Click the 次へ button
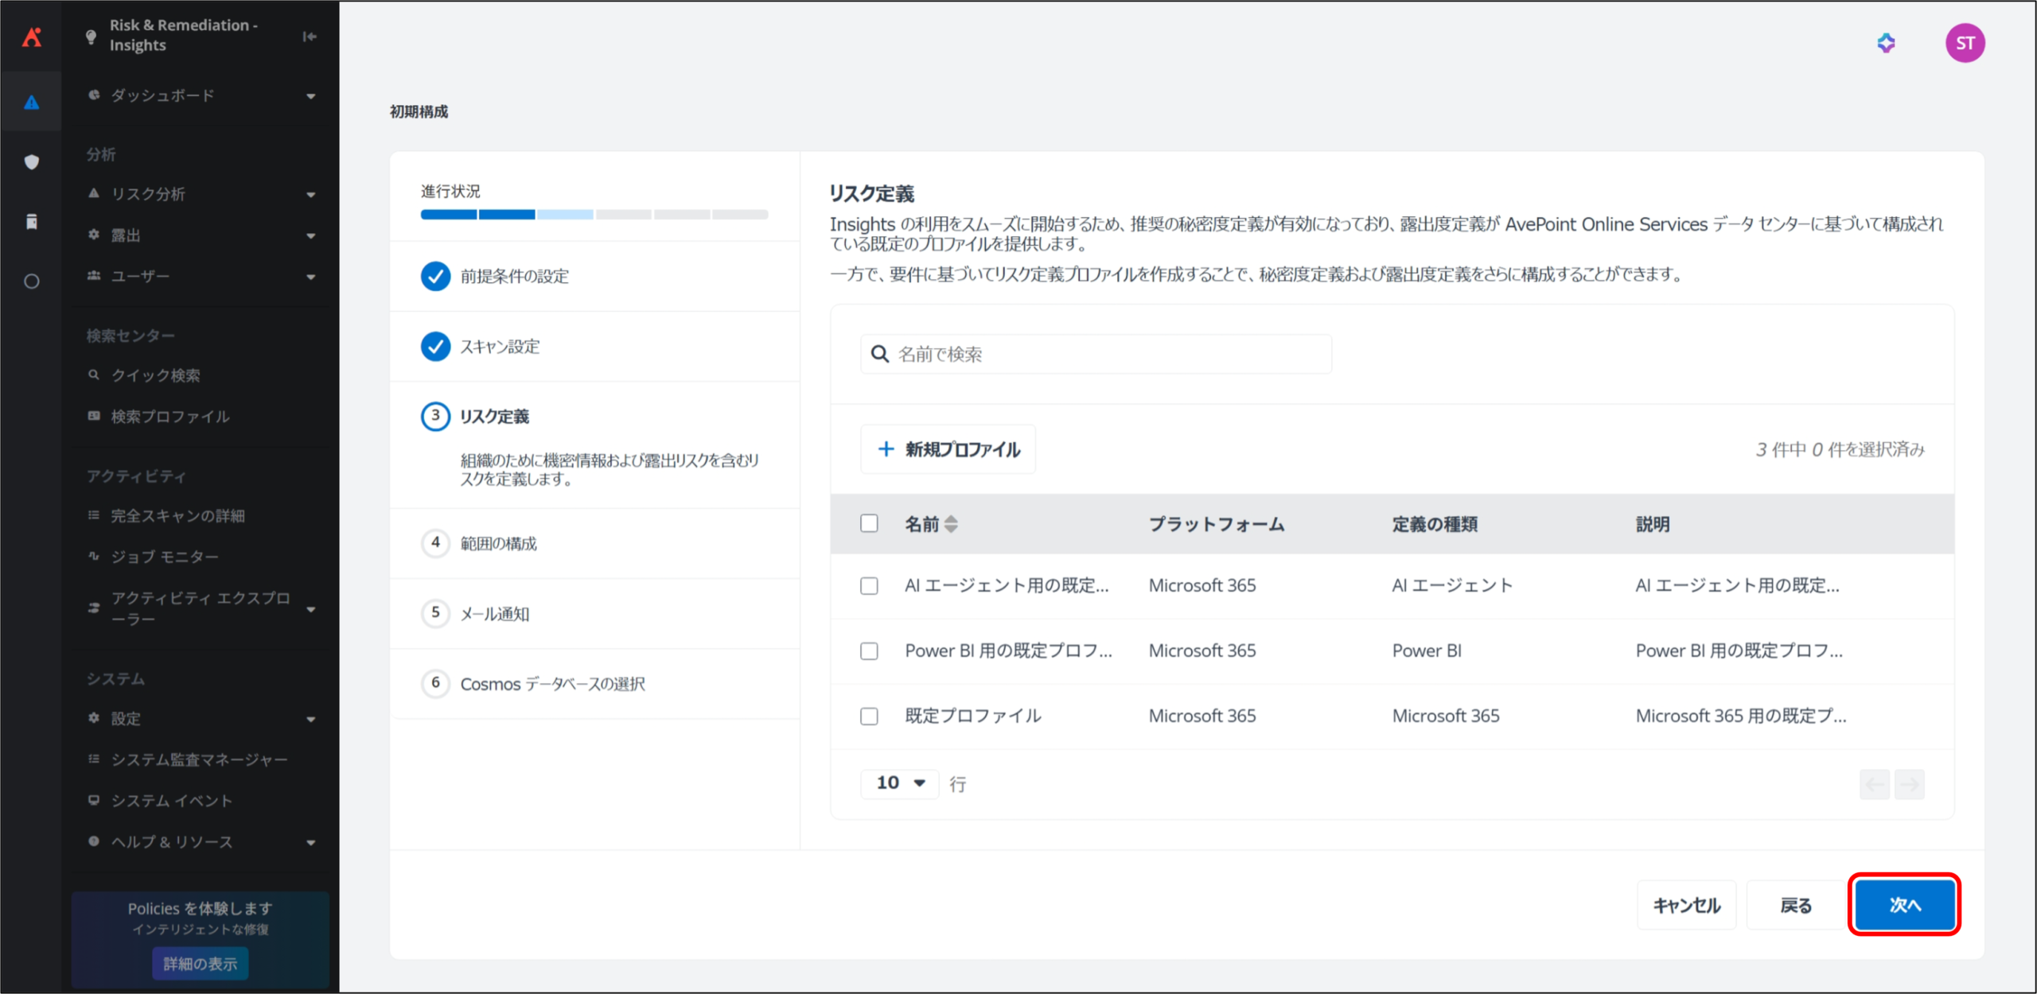This screenshot has height=994, width=2037. (1904, 905)
